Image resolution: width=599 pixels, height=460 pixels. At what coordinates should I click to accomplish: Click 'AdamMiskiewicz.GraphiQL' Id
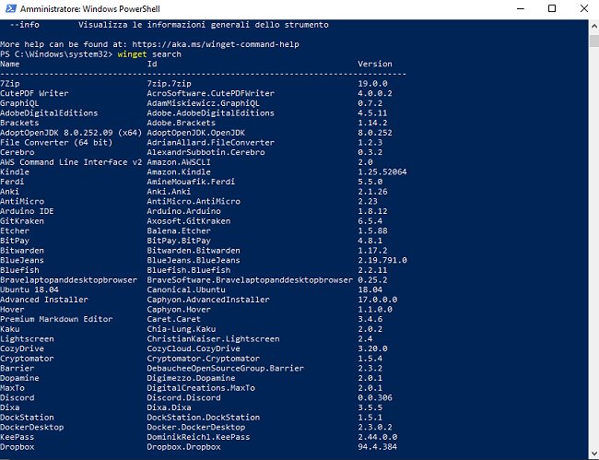[204, 103]
